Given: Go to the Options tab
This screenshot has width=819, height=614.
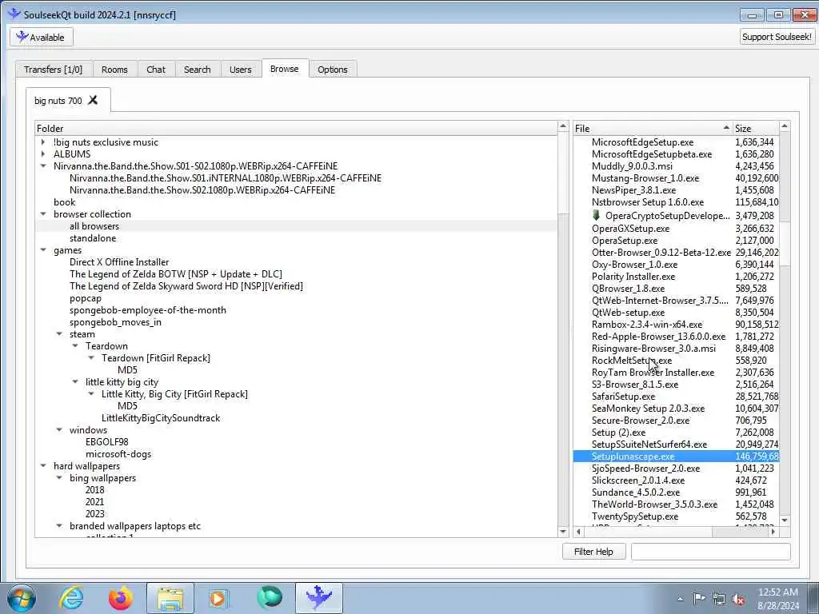Looking at the screenshot, I should coord(332,70).
